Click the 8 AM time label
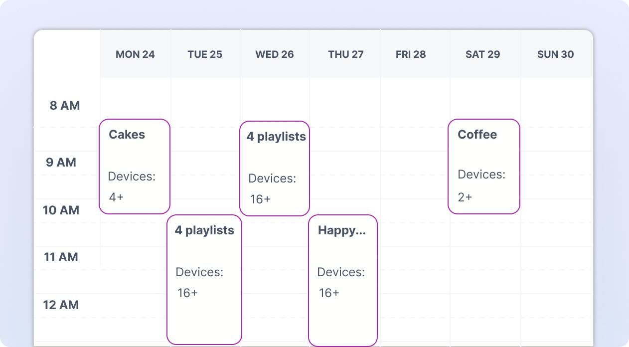Viewport: 629px width, 347px height. click(65, 106)
